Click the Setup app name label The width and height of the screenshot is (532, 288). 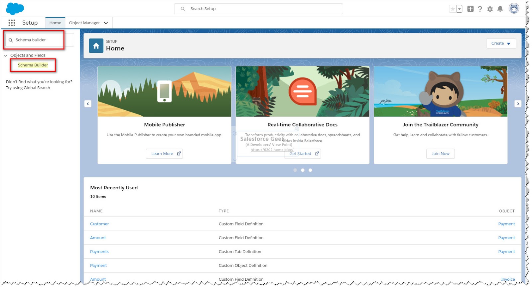click(30, 23)
